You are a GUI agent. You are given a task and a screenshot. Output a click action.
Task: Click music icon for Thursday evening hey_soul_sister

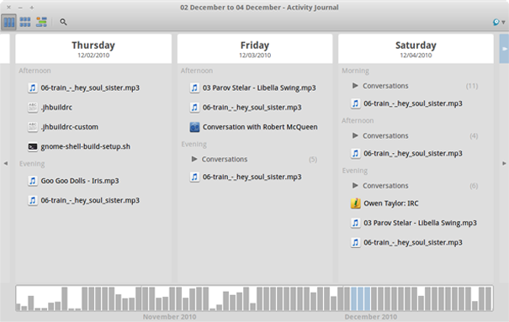[33, 200]
